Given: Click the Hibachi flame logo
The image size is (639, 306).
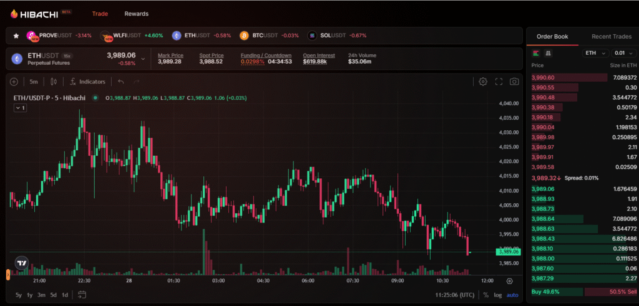Looking at the screenshot, I should click(15, 14).
